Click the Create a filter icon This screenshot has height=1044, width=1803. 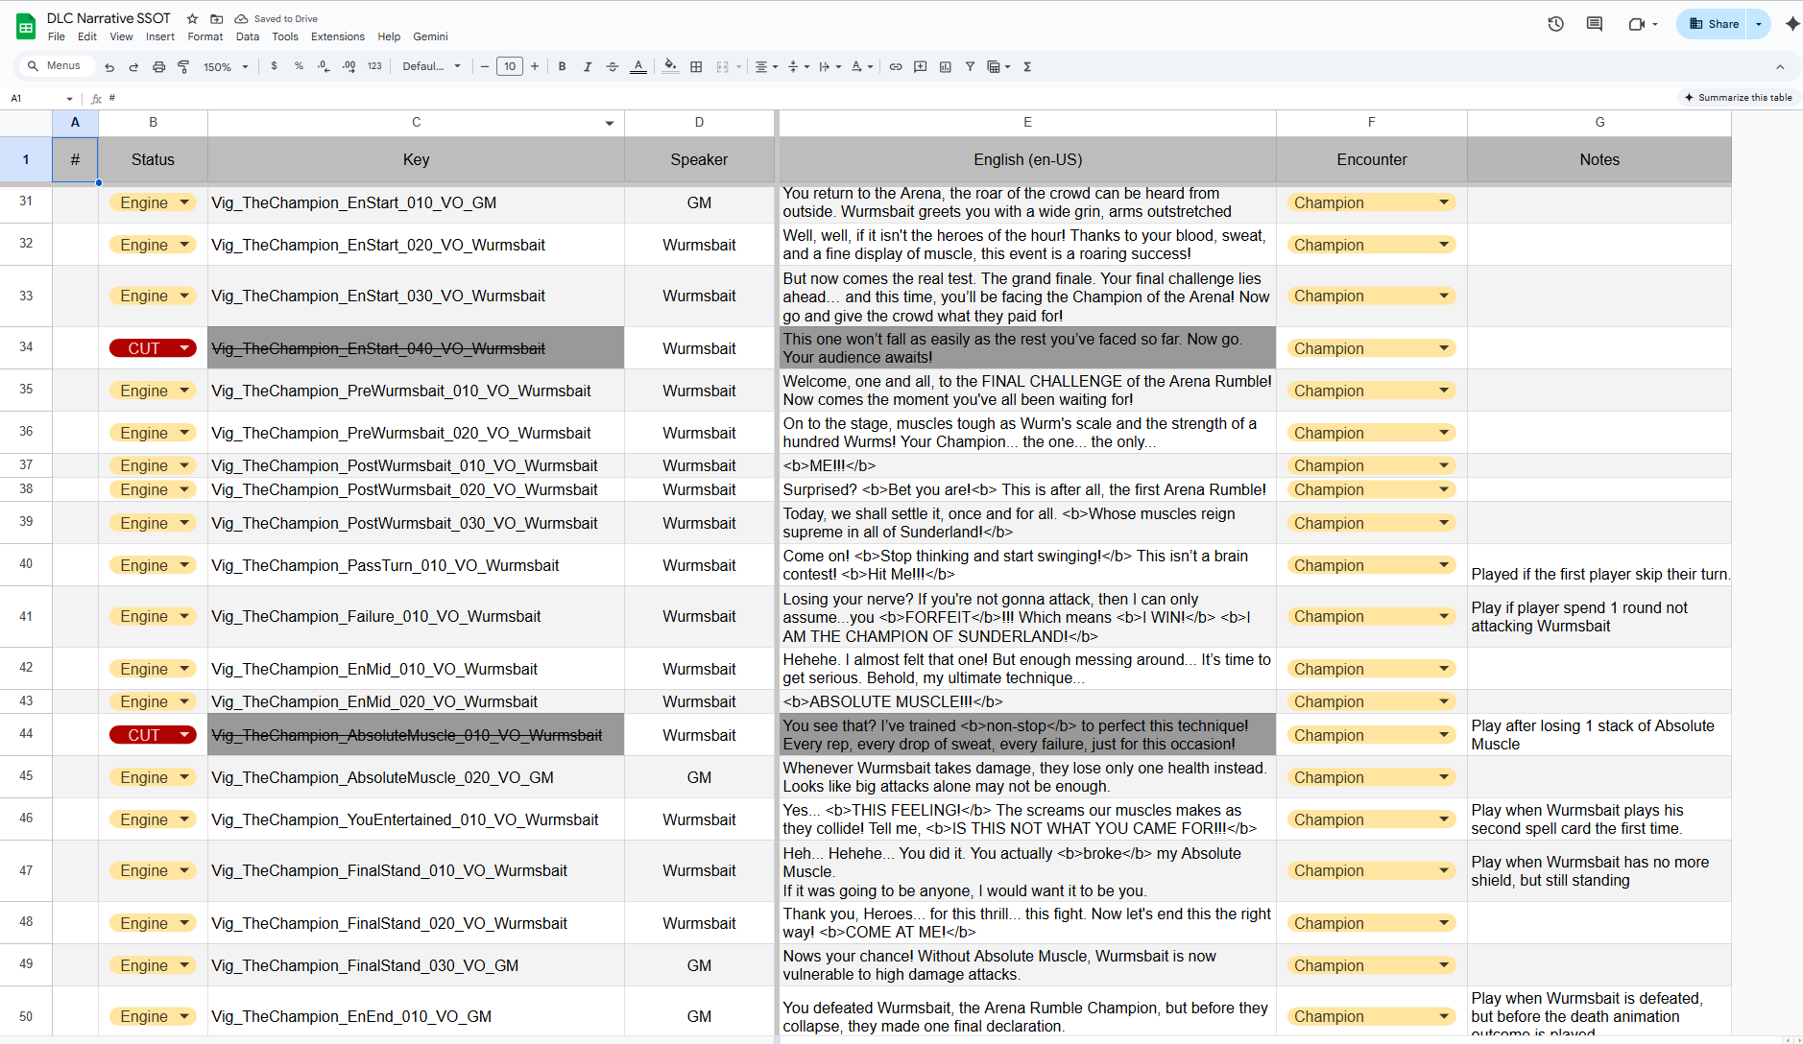970,66
